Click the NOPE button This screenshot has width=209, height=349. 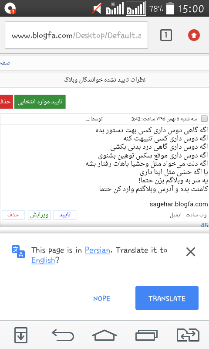[102, 298]
